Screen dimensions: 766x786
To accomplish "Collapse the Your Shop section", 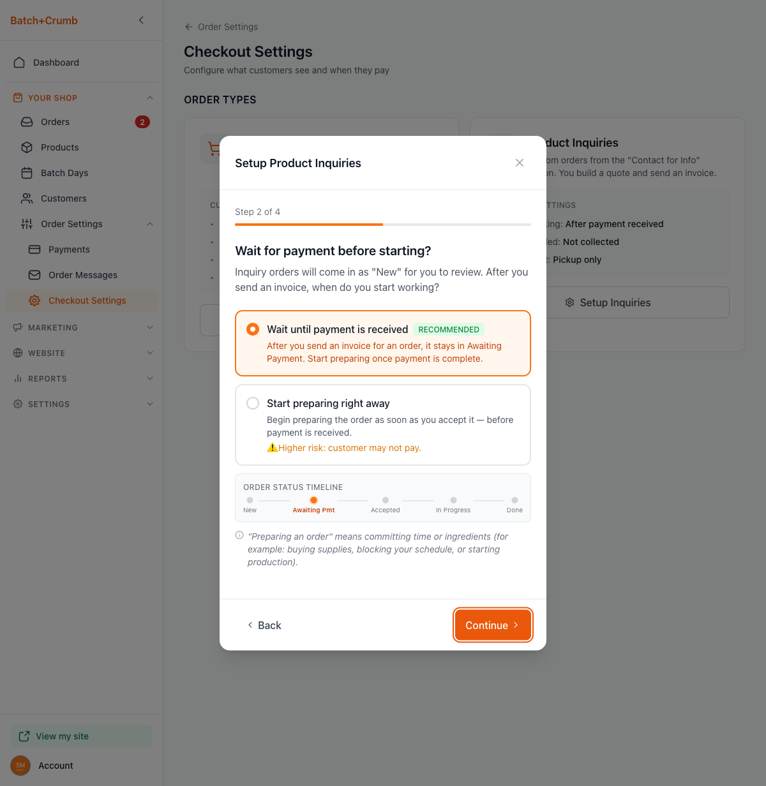I will (149, 98).
